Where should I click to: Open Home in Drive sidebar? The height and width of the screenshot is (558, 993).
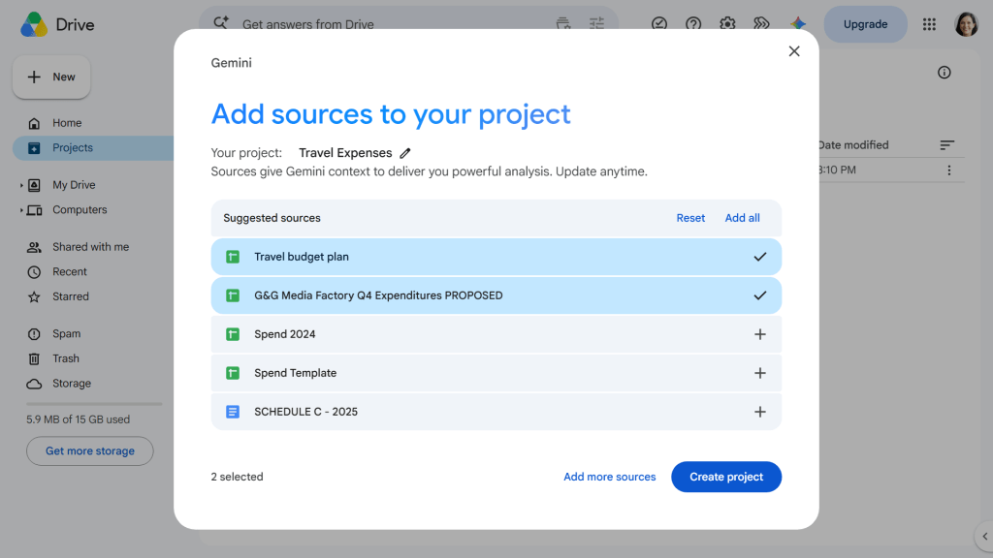(x=67, y=123)
